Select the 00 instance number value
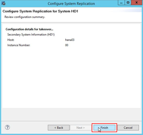The image size is (143, 135). (x=67, y=45)
